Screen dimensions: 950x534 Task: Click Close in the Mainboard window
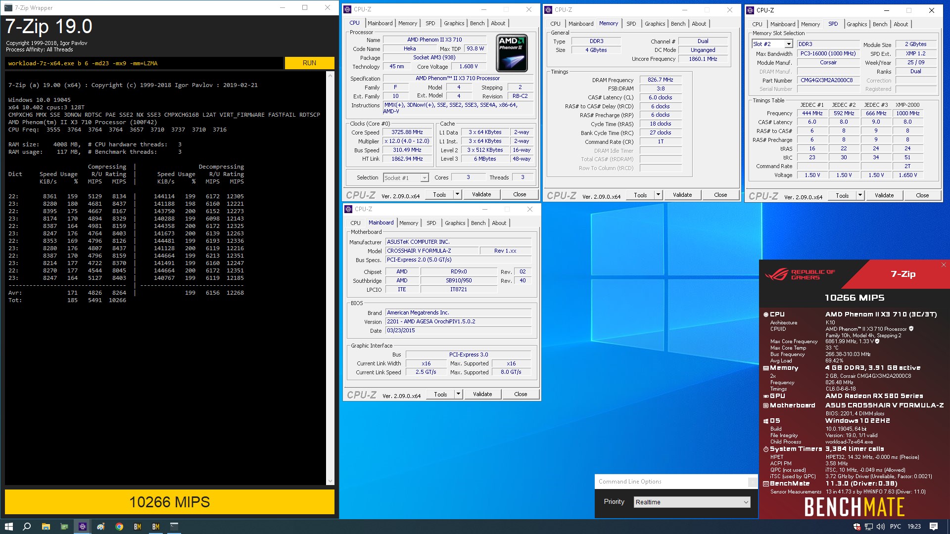coord(521,394)
